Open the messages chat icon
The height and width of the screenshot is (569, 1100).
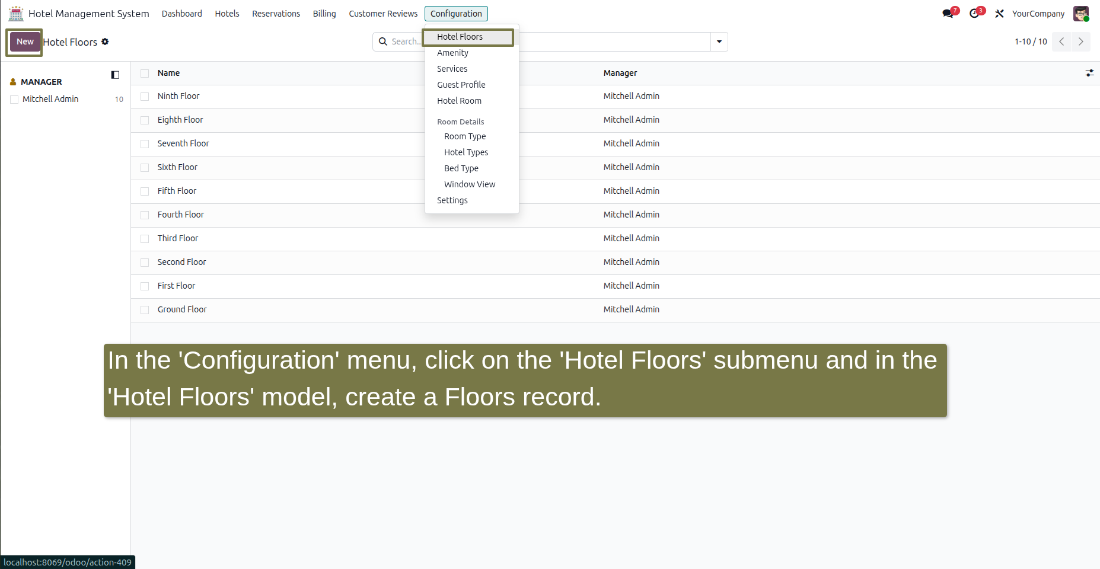[x=948, y=14]
